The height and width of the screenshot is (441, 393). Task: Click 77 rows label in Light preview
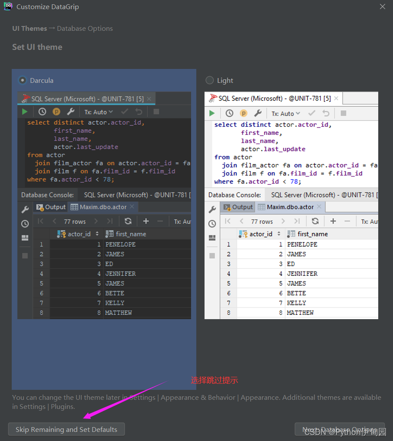pyautogui.click(x=262, y=221)
